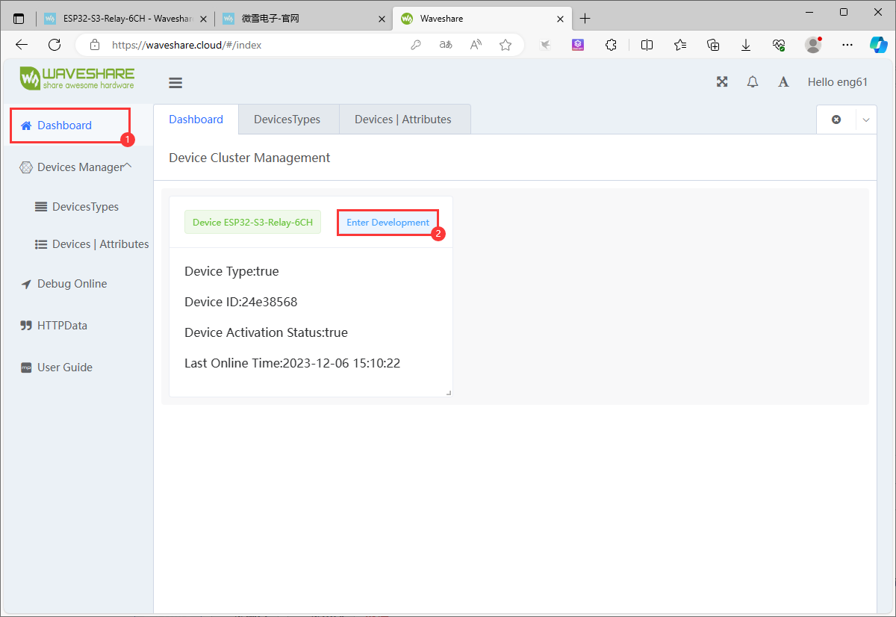Click the Waveshare logo in header

(78, 78)
